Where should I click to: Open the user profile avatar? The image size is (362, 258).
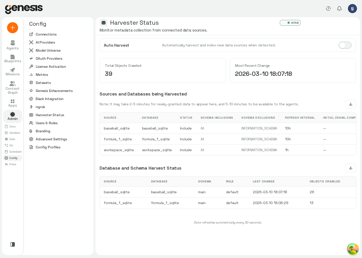point(352,9)
